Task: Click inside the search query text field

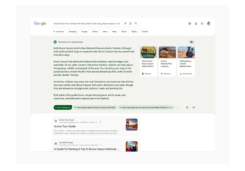Action: tap(85, 24)
